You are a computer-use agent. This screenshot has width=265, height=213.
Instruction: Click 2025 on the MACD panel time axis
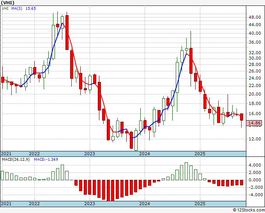(x=200, y=204)
